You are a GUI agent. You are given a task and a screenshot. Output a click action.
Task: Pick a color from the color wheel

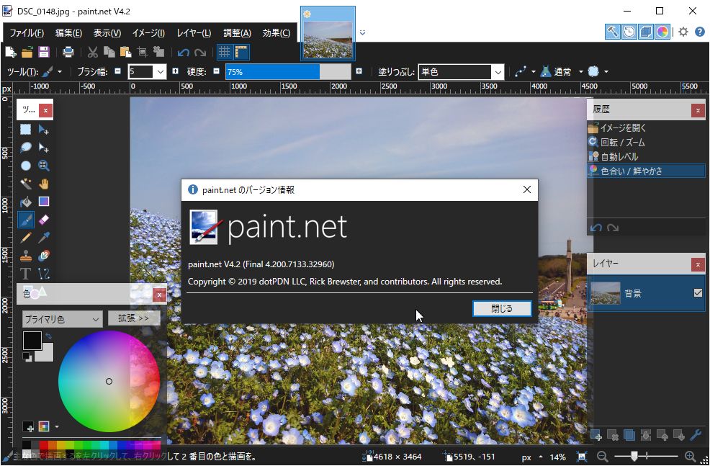click(x=109, y=381)
